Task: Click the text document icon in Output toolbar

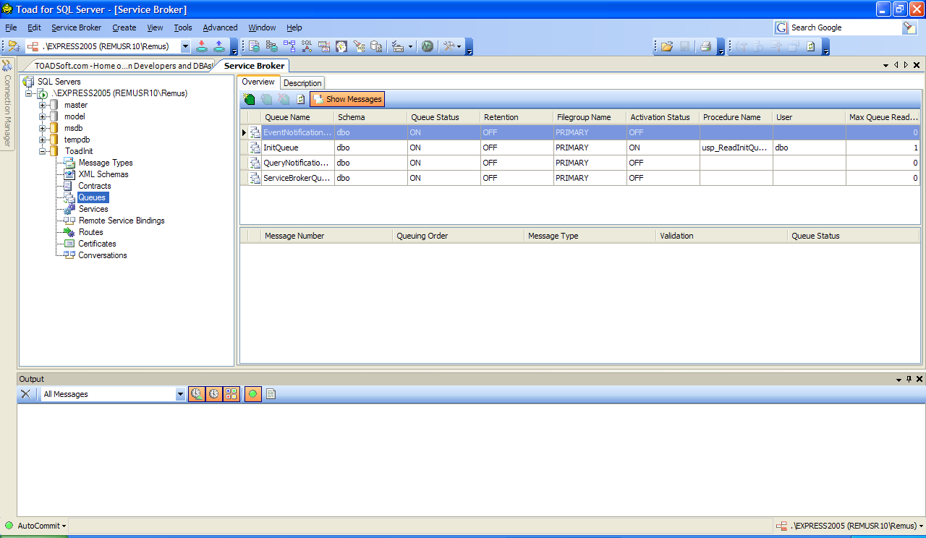Action: coord(271,394)
